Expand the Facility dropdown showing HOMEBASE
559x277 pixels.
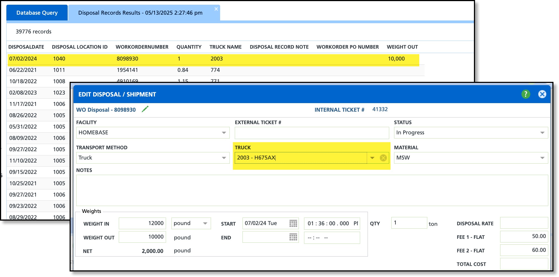pos(224,133)
